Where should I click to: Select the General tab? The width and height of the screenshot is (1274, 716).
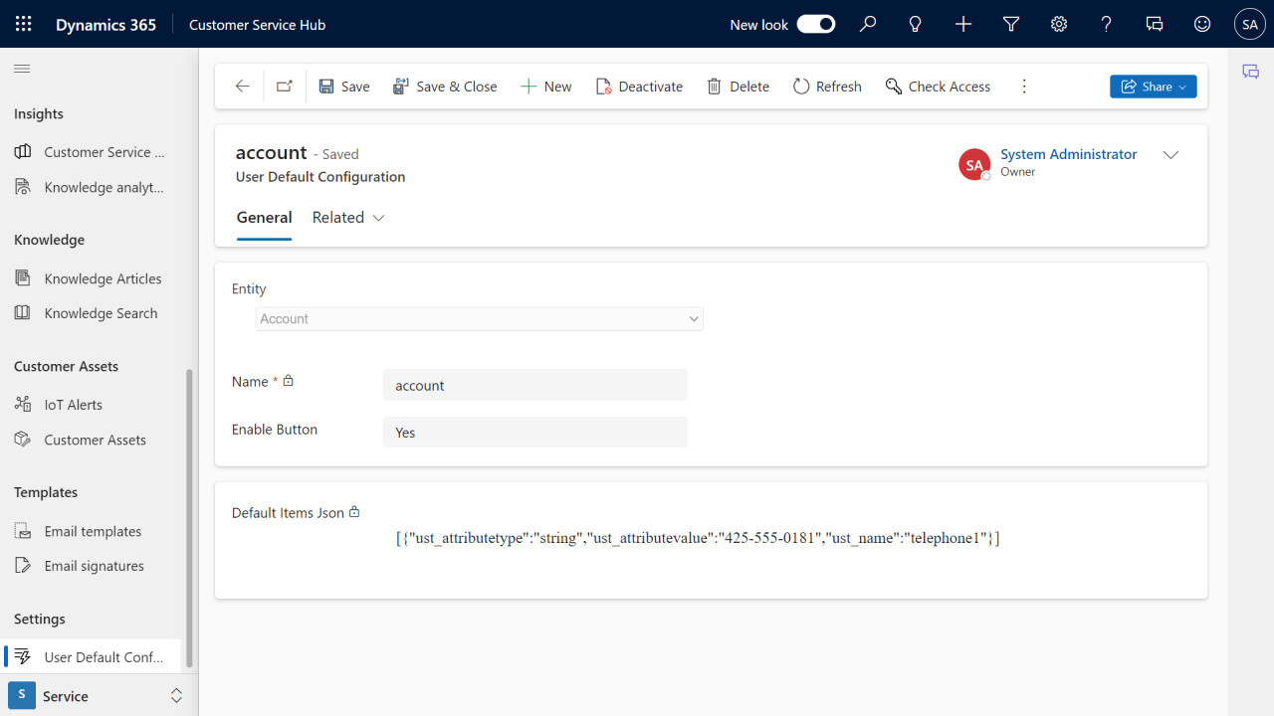coord(264,218)
